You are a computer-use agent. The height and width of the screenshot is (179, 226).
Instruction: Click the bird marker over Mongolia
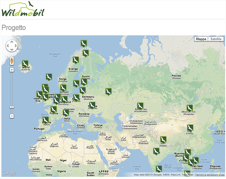189,108
